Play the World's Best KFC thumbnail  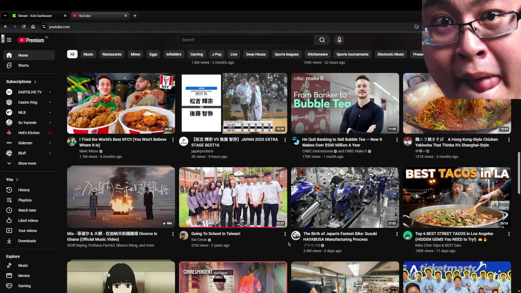[x=121, y=103]
